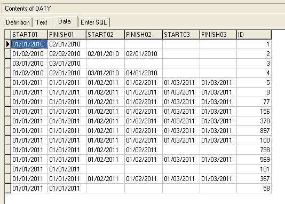Screen dimensions: 285x204
Task: Select START01 cell 03/01/2010 in row ID 3
Action: [x=29, y=64]
